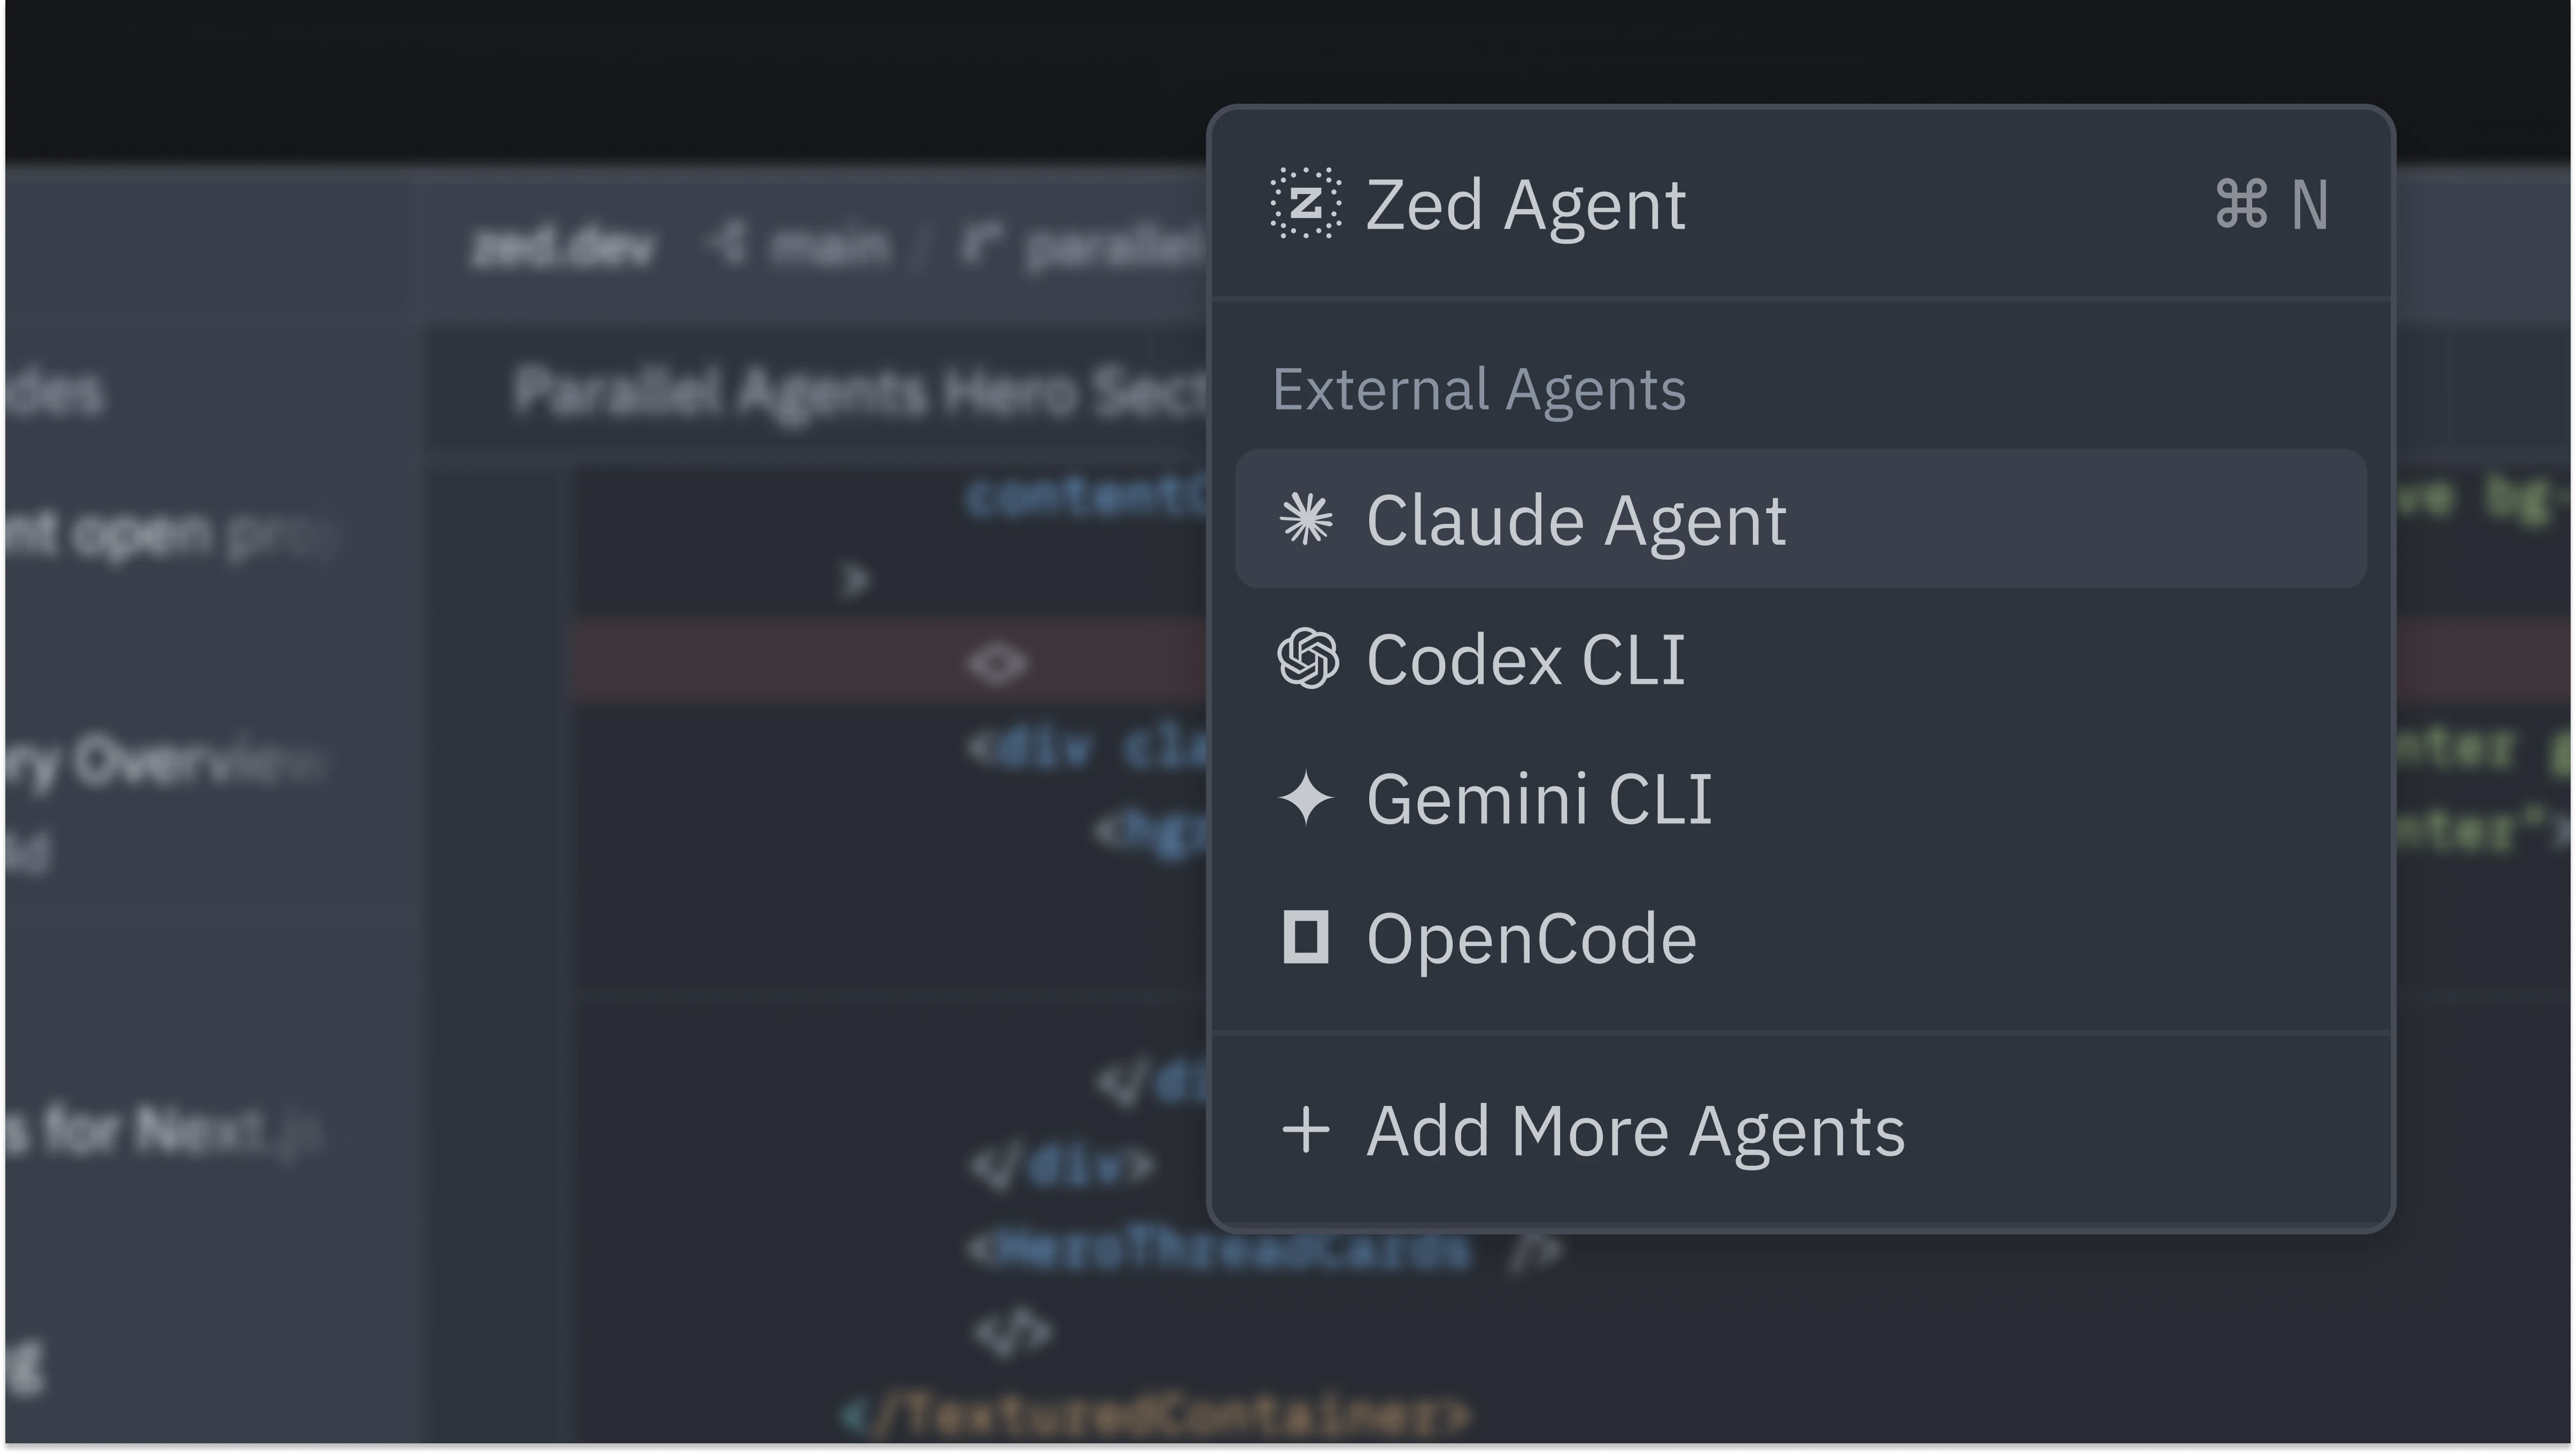
Task: Click the OpenCode square logo icon
Action: (x=1306, y=938)
